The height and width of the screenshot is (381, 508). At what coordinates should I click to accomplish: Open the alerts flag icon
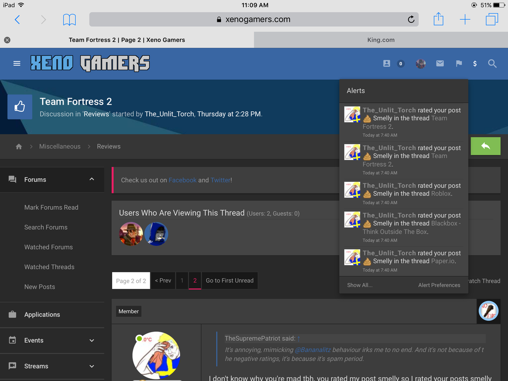[x=459, y=63]
